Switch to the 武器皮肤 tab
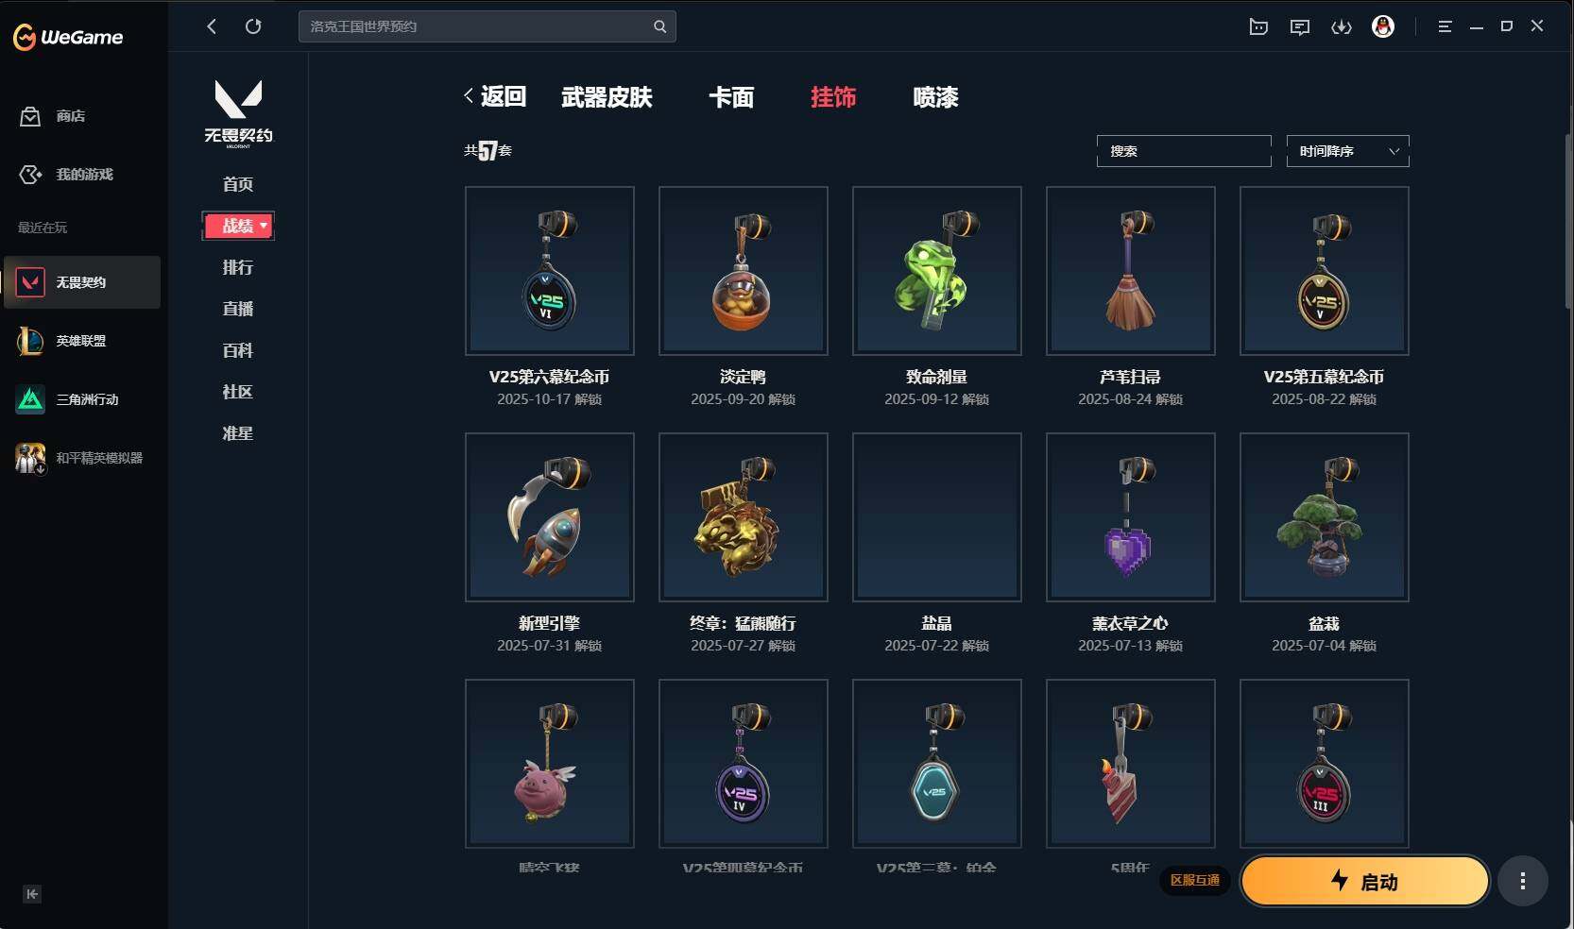This screenshot has height=929, width=1574. [x=607, y=97]
